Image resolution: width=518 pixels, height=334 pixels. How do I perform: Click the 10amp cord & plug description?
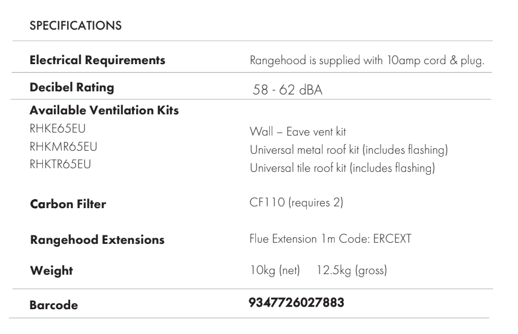coord(367,61)
